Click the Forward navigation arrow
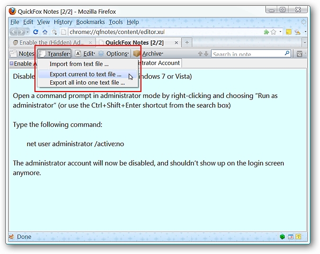Image resolution: width=320 pixels, height=254 pixels. [x=21, y=32]
